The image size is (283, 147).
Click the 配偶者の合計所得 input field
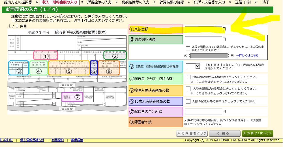pyautogui.click(x=203, y=112)
